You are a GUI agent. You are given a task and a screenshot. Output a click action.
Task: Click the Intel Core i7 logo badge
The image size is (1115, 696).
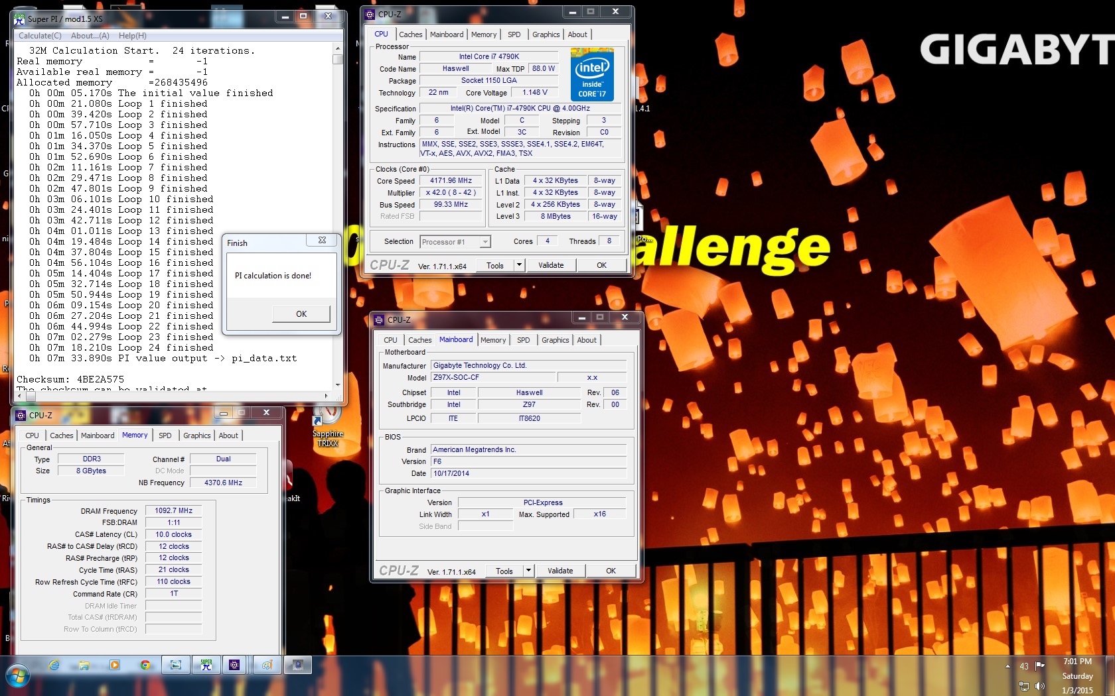coord(593,74)
